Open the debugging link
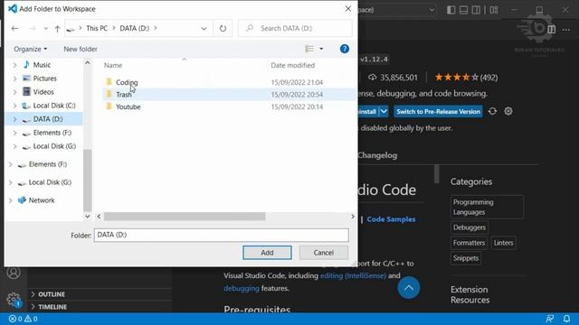The image size is (579, 325). (242, 288)
